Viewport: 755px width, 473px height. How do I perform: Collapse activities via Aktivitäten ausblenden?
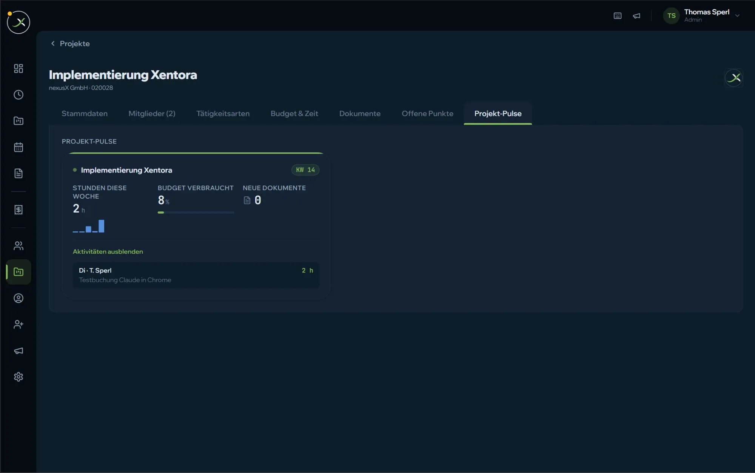[108, 251]
